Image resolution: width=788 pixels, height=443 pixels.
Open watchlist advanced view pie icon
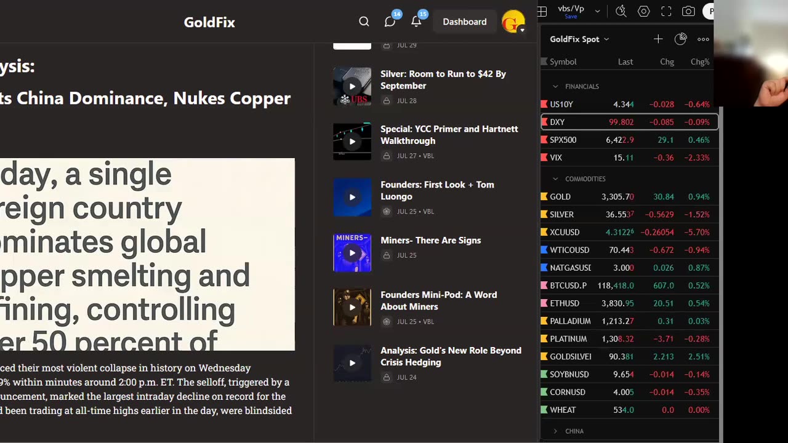coord(680,39)
